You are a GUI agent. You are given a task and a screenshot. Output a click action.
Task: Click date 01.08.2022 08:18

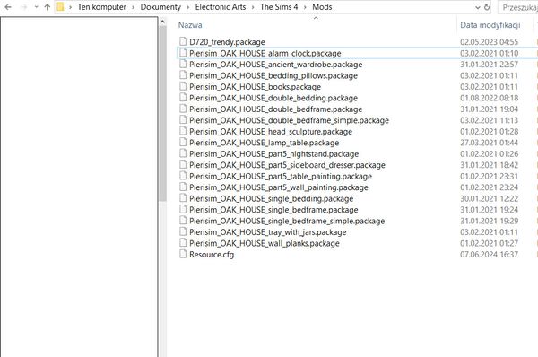tap(489, 98)
